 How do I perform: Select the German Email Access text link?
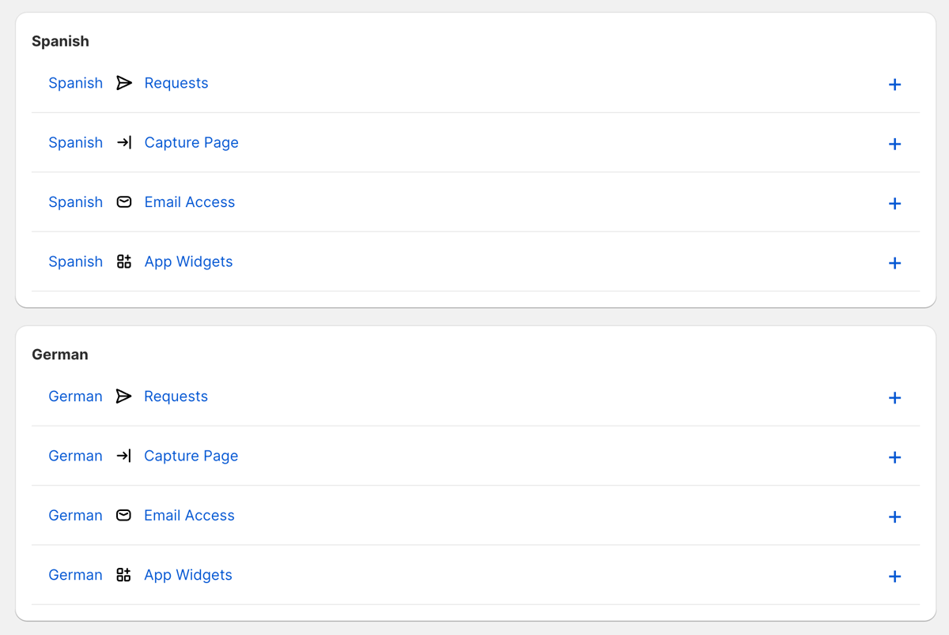(189, 516)
